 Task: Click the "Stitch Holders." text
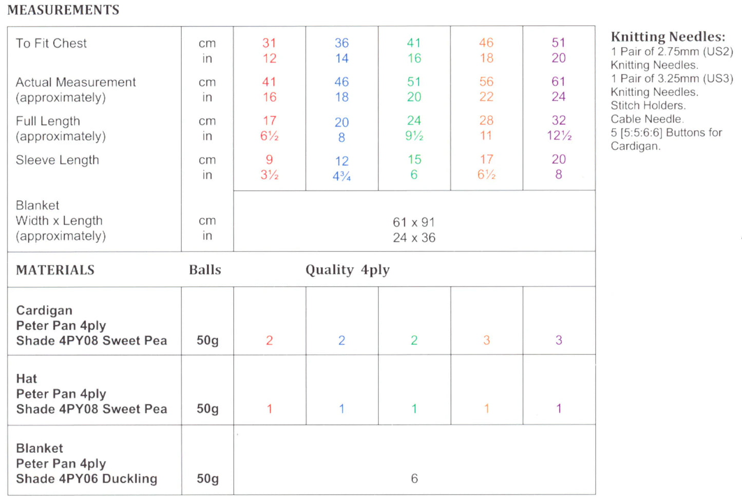click(648, 106)
